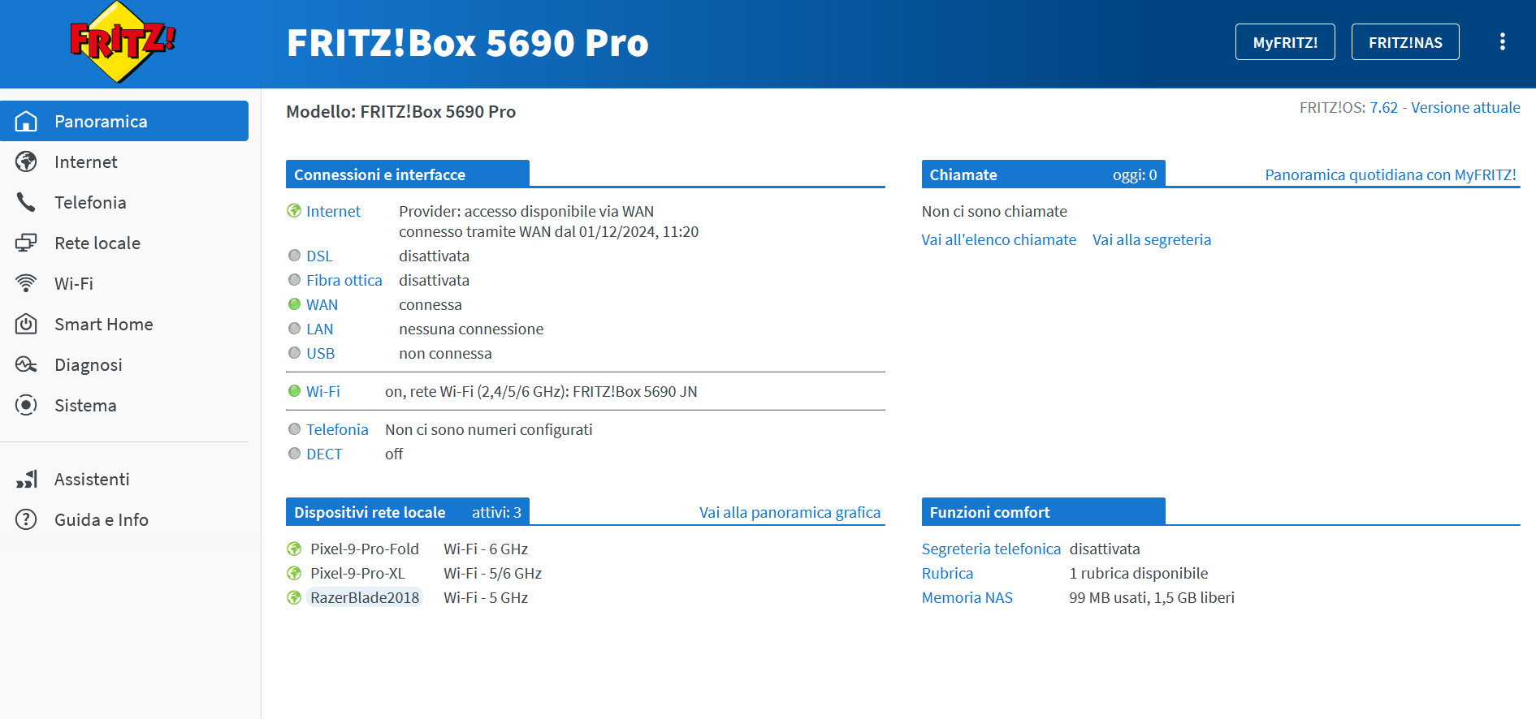Click the gray status dot for DECT
Screen dimensions: 1536x719
294,454
